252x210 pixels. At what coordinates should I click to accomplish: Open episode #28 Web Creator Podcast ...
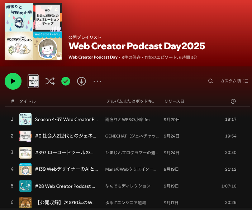click(x=65, y=186)
